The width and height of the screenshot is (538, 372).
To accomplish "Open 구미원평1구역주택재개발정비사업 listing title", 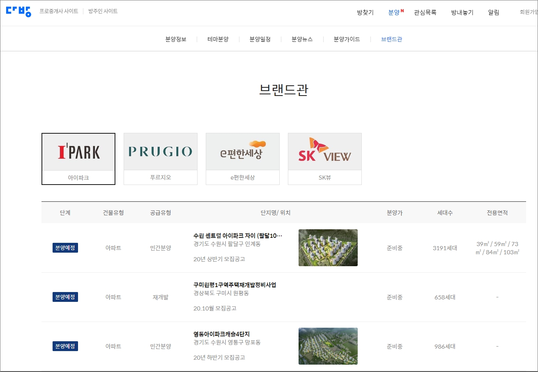I will 235,285.
